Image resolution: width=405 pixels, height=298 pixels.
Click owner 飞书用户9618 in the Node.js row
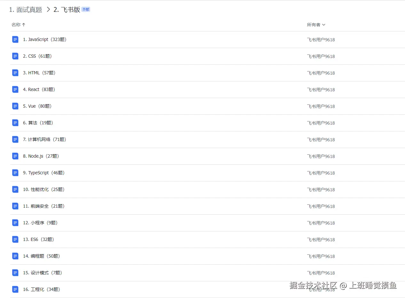pyautogui.click(x=321, y=156)
